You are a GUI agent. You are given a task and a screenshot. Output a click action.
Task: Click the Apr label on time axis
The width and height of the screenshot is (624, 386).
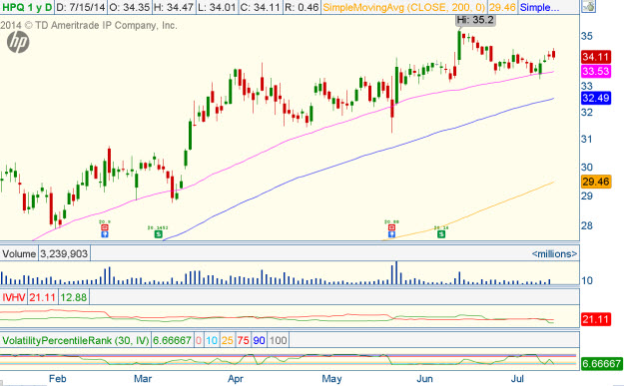click(236, 379)
